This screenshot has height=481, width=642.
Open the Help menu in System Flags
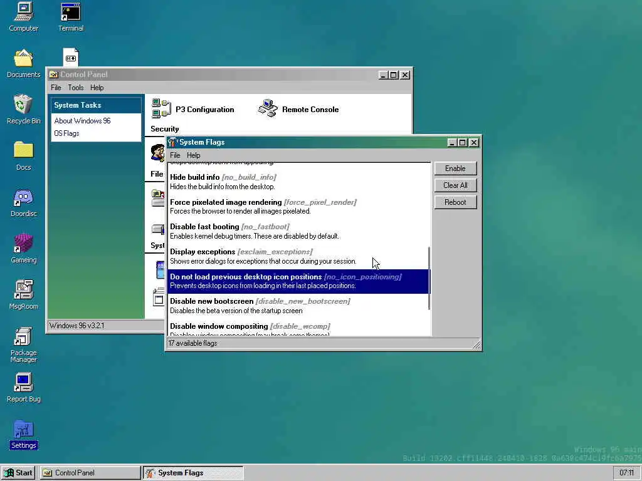click(193, 155)
